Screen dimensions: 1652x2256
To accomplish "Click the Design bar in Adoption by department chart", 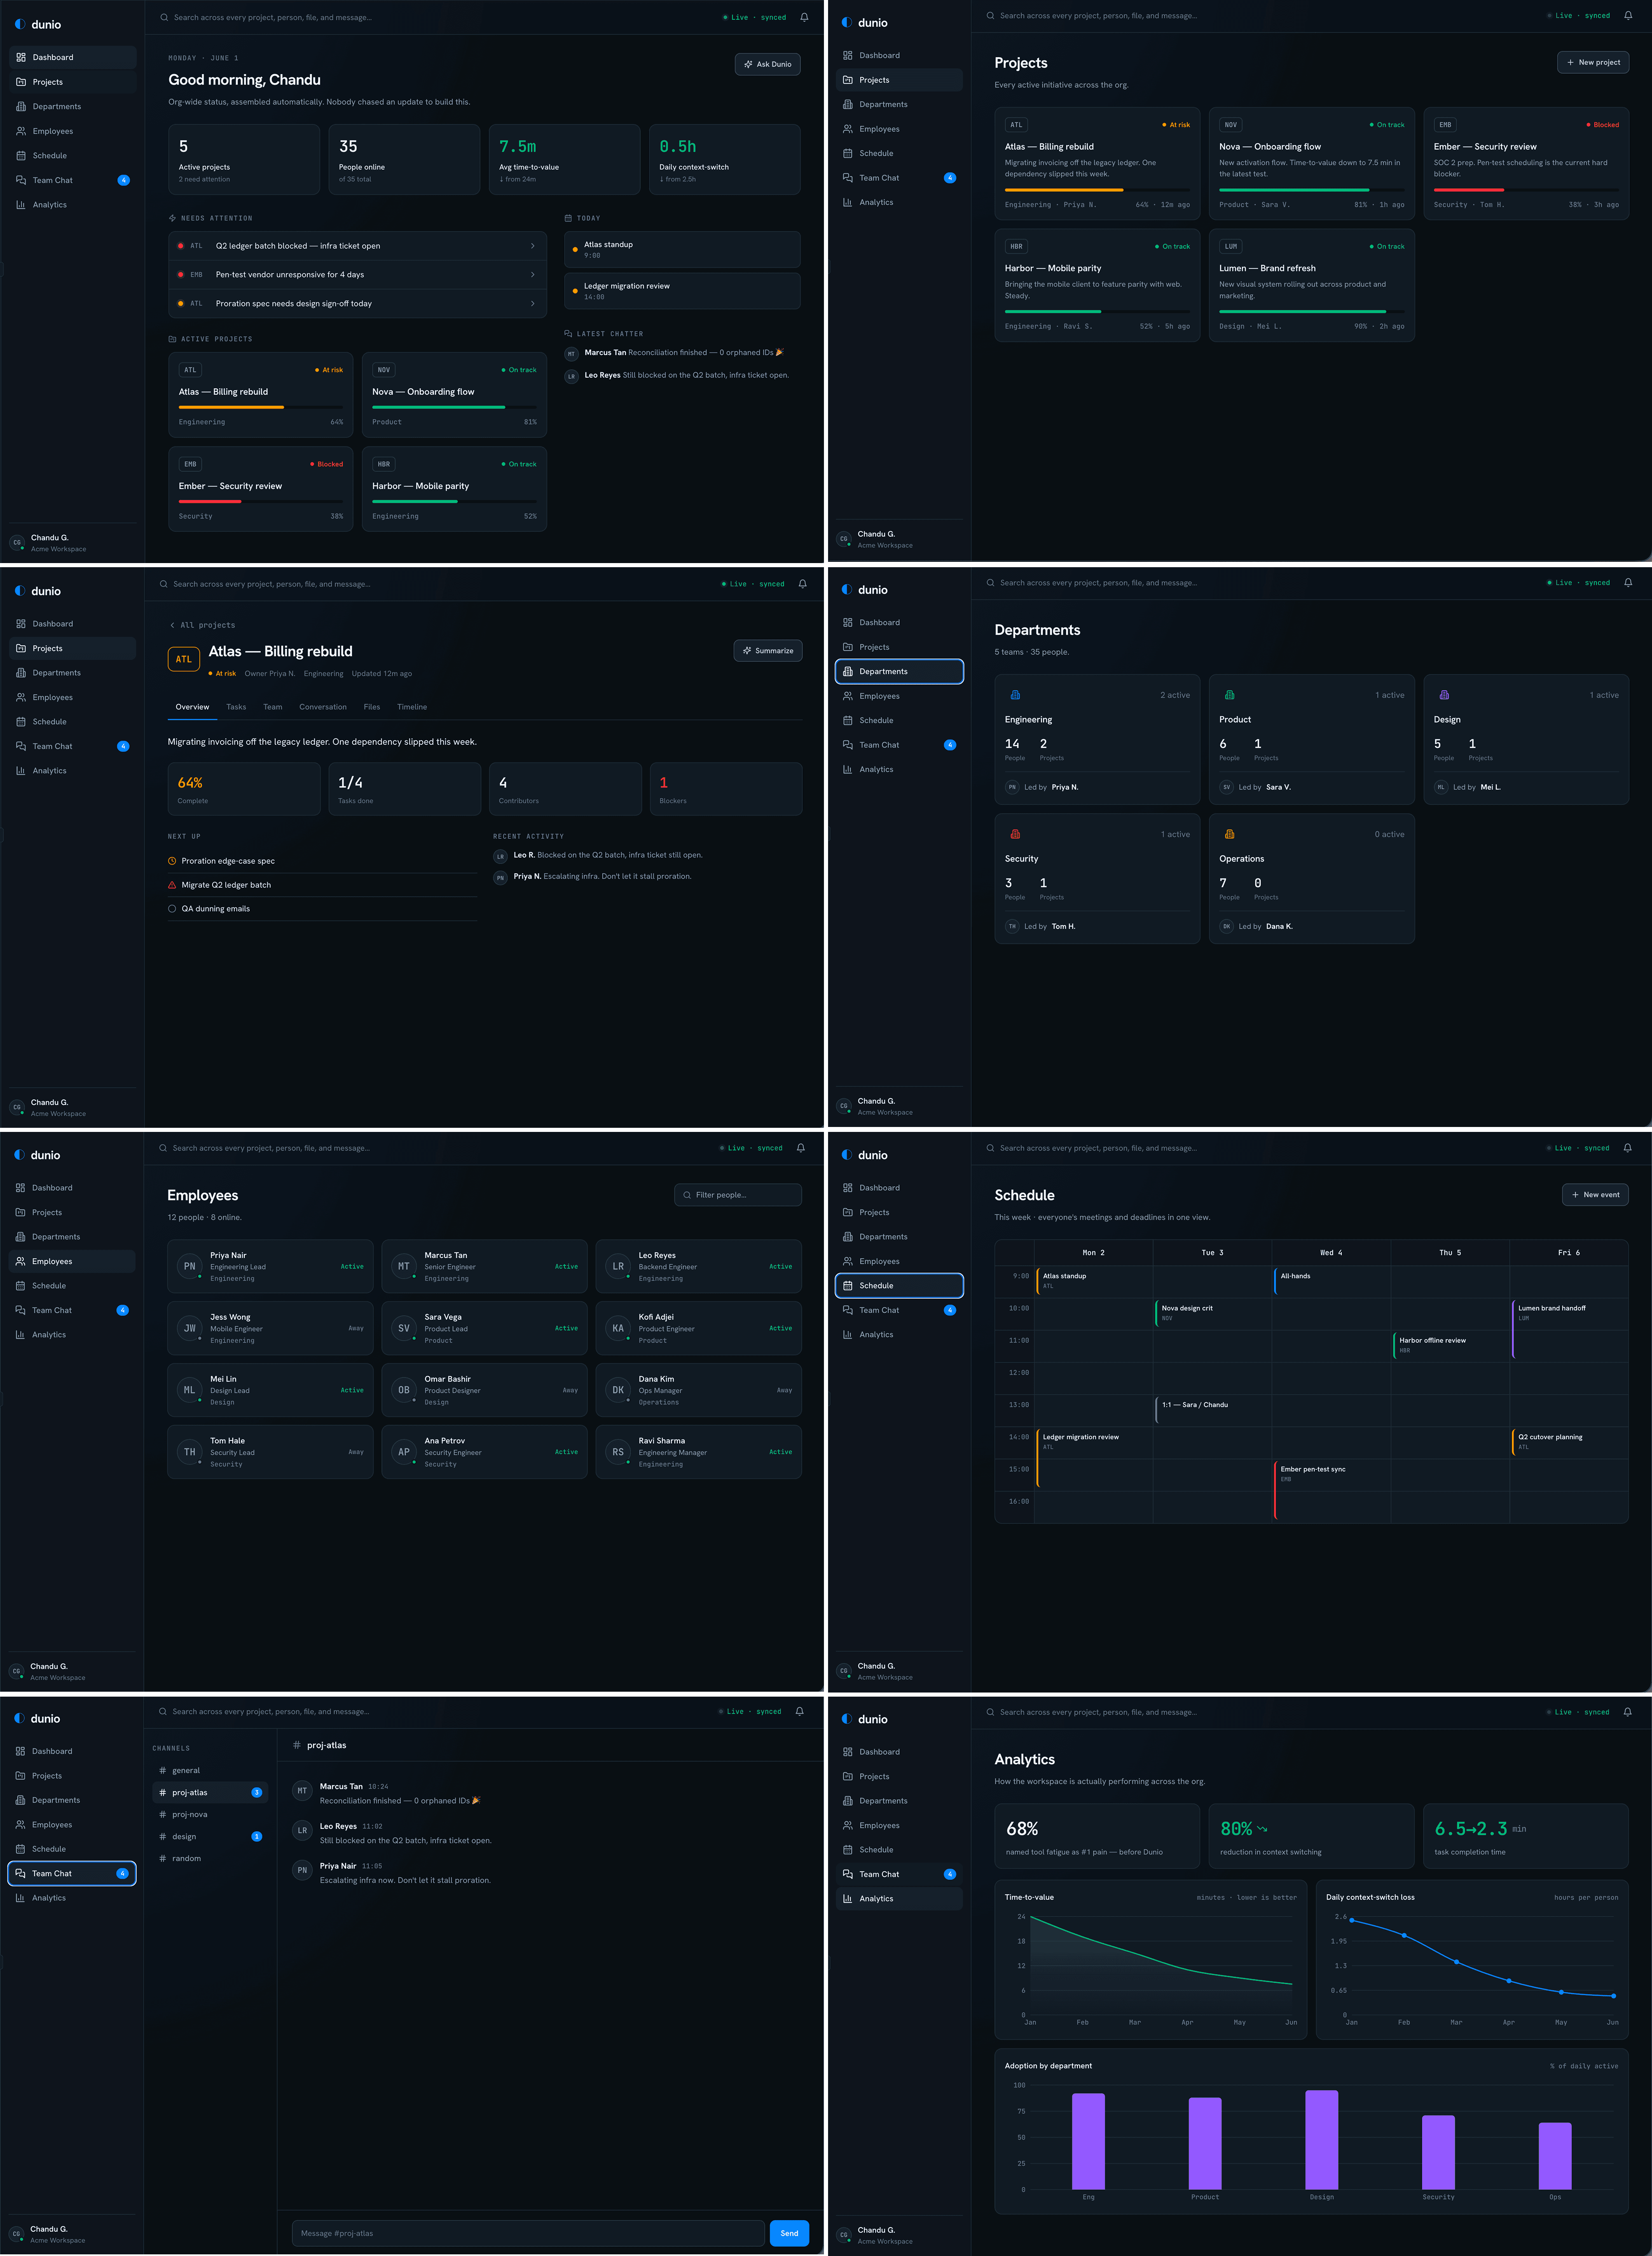I will point(1321,2140).
